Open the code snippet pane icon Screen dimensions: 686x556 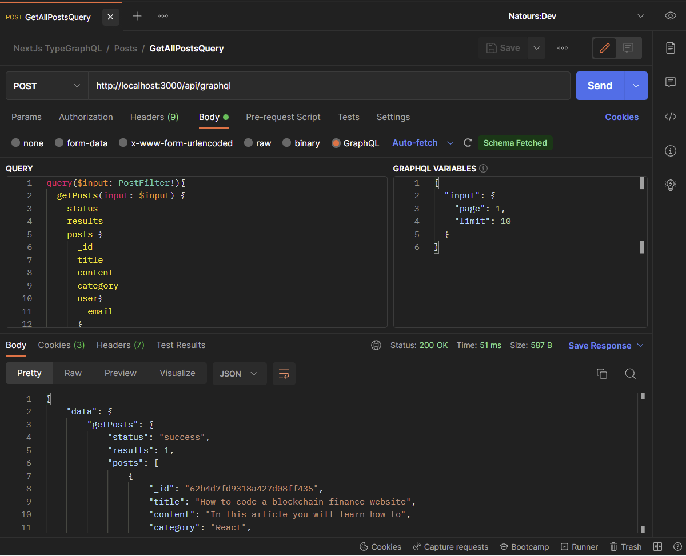[671, 117]
